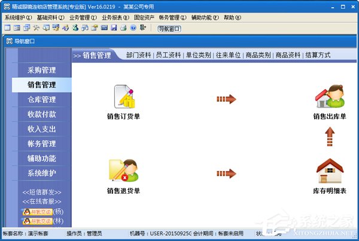This screenshot has width=359, height=241.
Task: Open the 单位类别 link
Action: (x=199, y=55)
